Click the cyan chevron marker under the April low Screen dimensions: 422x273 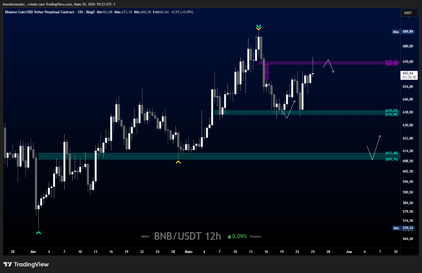click(x=38, y=233)
